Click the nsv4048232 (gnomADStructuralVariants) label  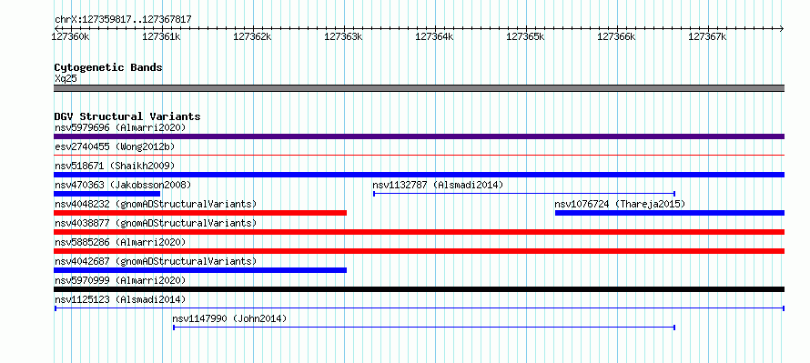pos(156,204)
